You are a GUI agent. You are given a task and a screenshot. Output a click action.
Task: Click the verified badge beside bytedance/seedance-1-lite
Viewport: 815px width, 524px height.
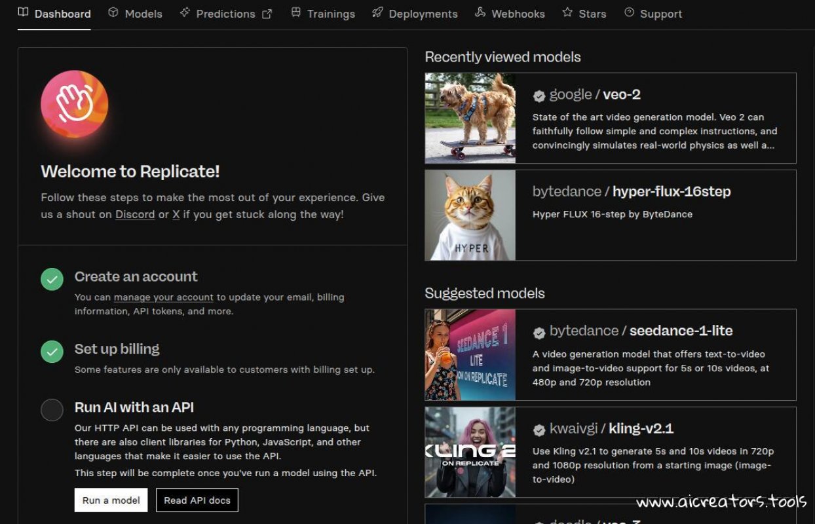click(x=539, y=331)
